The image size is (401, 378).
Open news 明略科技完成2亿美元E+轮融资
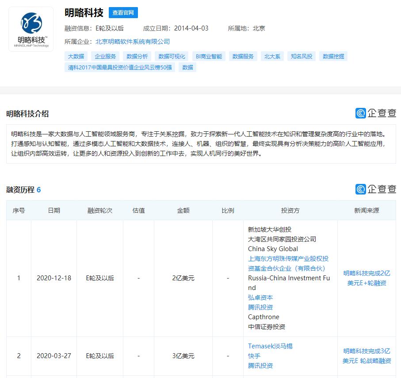click(x=367, y=278)
